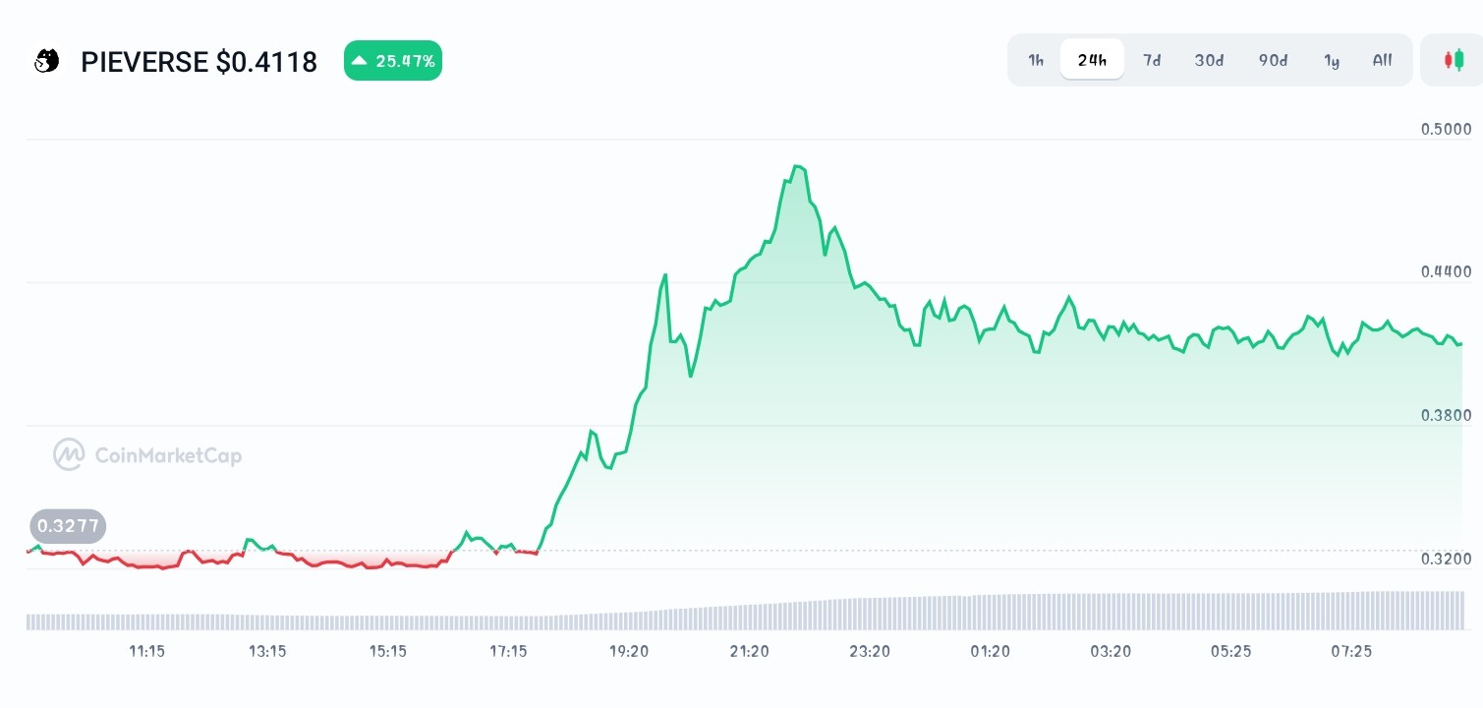Switch chart to candlestick view icon

coord(1453,60)
